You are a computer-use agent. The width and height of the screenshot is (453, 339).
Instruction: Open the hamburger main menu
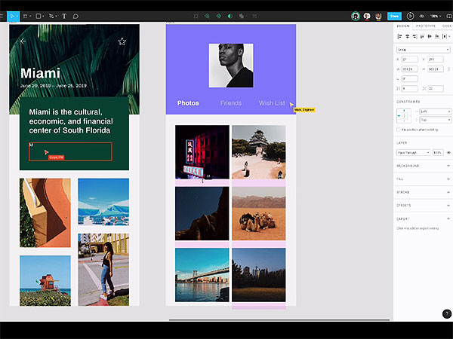point(2,16)
